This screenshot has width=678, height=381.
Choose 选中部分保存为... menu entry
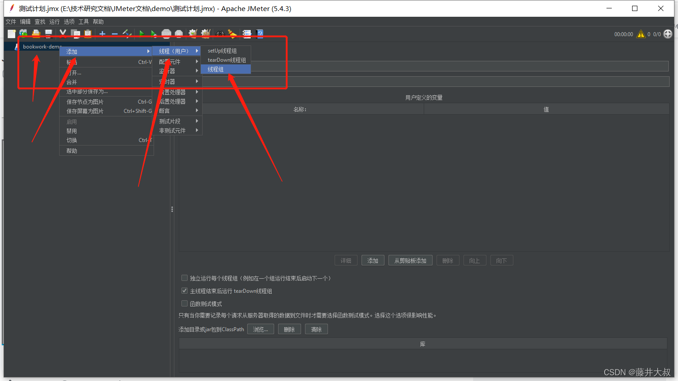(106, 91)
